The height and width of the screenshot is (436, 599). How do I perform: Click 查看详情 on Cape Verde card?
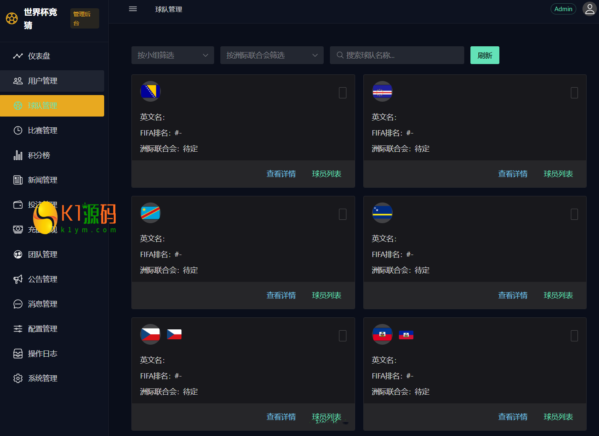coord(513,174)
